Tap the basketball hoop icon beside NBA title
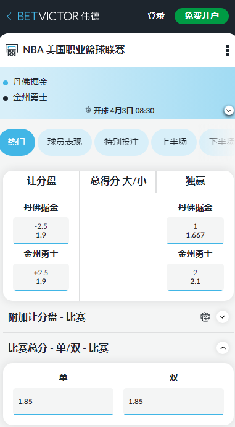235x427 pixels. 11,50
